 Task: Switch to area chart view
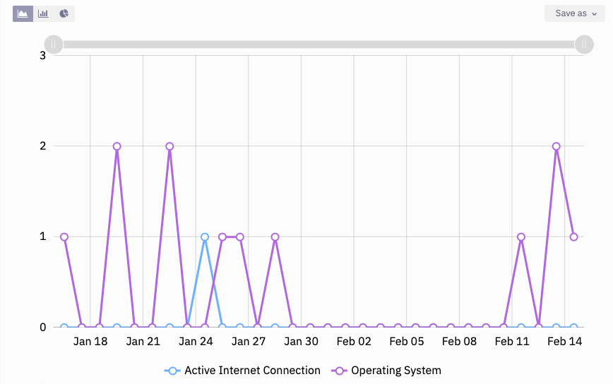pyautogui.click(x=23, y=13)
